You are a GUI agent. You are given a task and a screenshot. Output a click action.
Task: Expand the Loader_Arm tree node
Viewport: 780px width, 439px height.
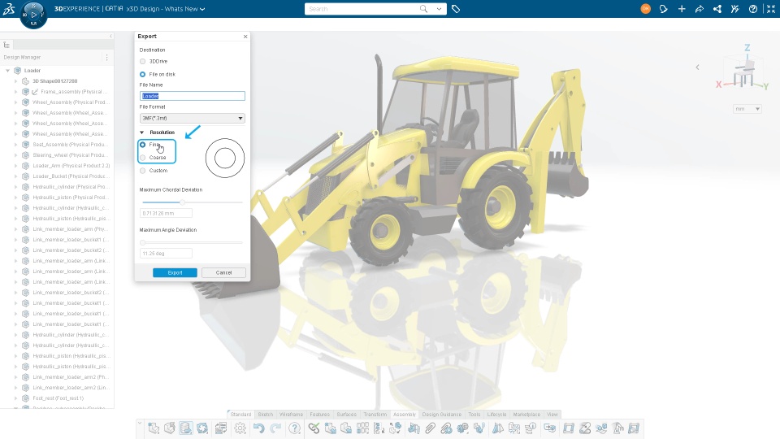coord(16,166)
